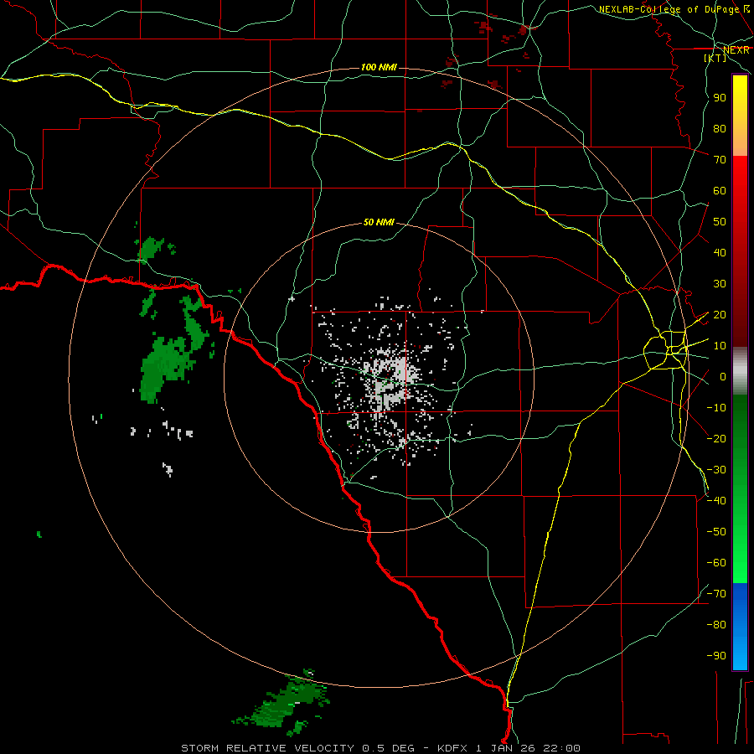Screen dimensions: 754x754
Task: Click the -10 value on the velocity scale
Action: (x=716, y=408)
